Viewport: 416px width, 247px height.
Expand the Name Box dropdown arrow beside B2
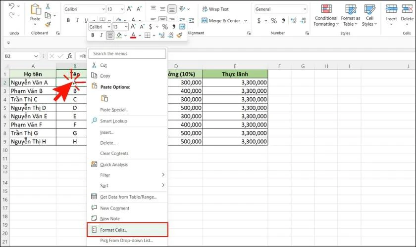[x=36, y=56]
